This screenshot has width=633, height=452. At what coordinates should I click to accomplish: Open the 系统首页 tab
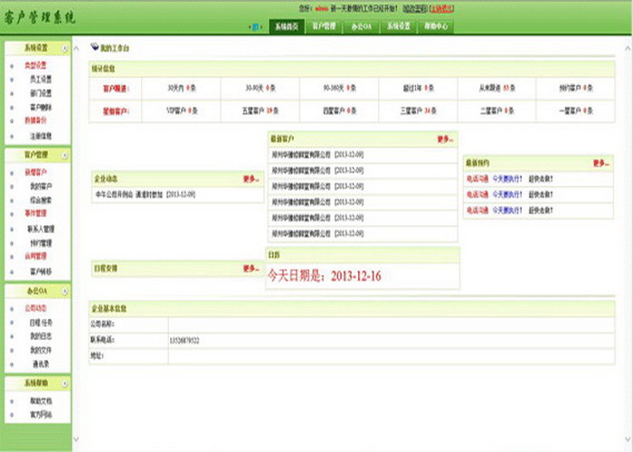[287, 27]
